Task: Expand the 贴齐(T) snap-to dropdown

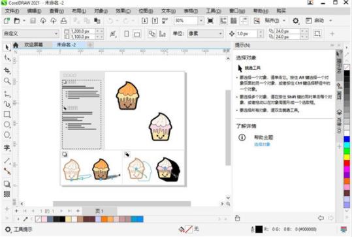Action: coord(284,21)
